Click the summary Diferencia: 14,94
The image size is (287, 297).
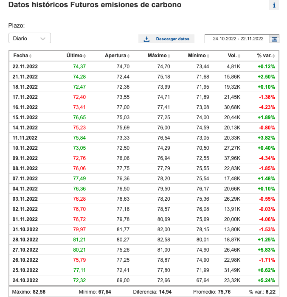click(152, 292)
